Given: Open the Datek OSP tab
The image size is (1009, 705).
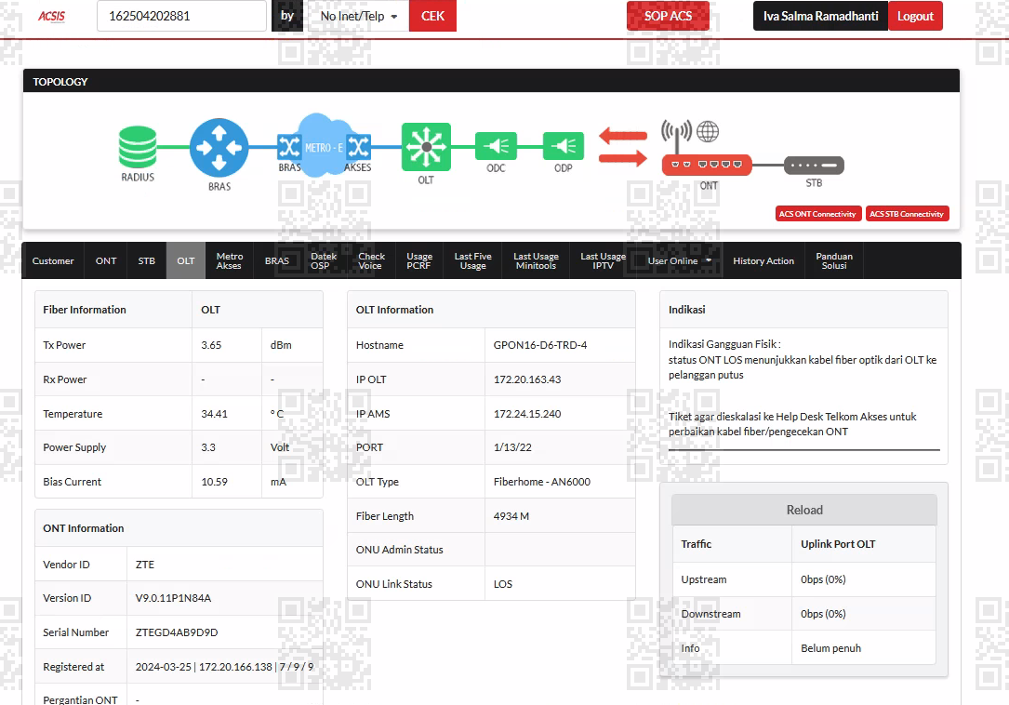Looking at the screenshot, I should tap(323, 260).
